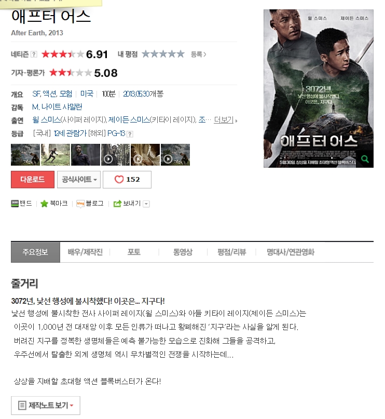Open the magnifier icon on the poster

click(x=365, y=159)
